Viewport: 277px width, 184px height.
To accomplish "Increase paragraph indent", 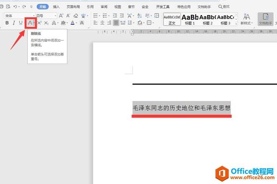I will (x=122, y=16).
